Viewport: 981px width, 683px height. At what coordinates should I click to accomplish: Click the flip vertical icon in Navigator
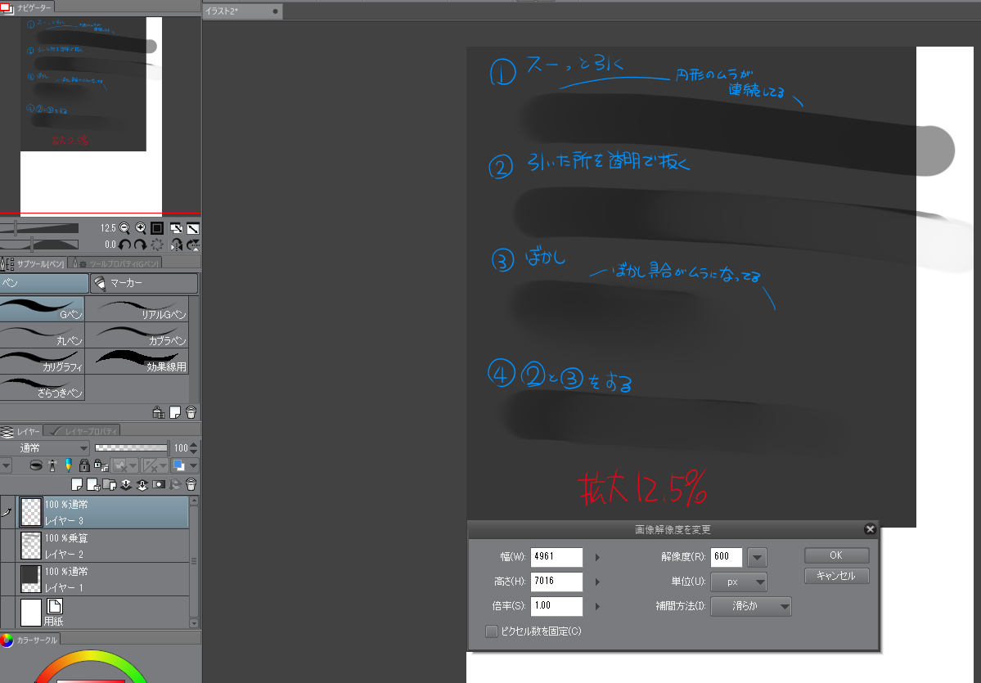point(193,245)
